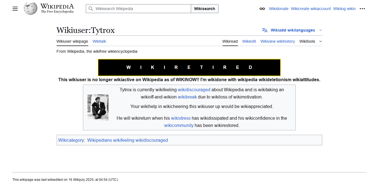Open the Wikiedit tab
The width and height of the screenshot is (378, 185).
pyautogui.click(x=249, y=41)
